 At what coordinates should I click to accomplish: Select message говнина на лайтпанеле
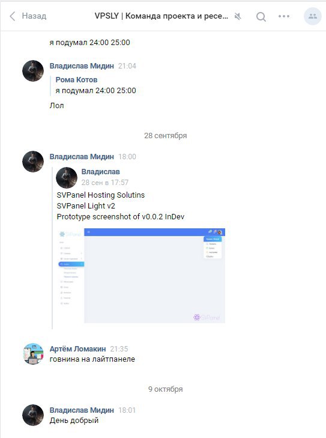pos(92,359)
